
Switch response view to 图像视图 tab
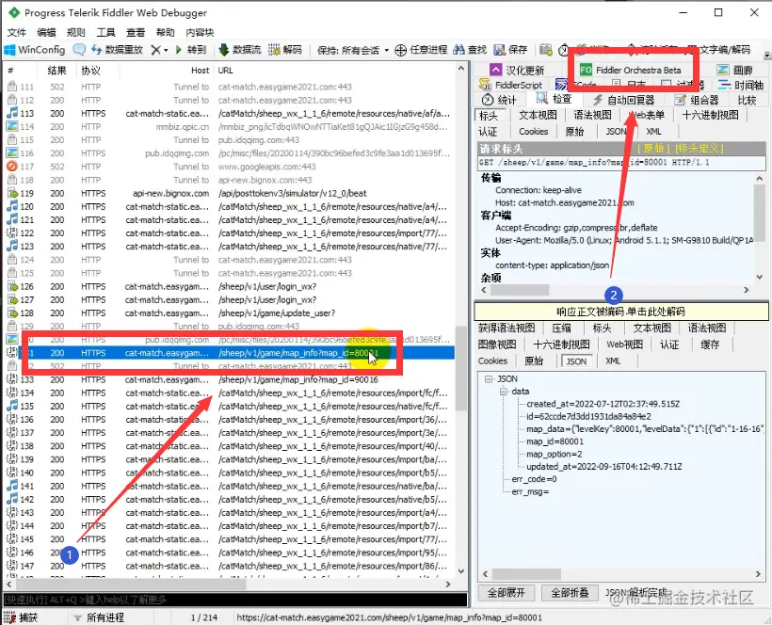497,344
